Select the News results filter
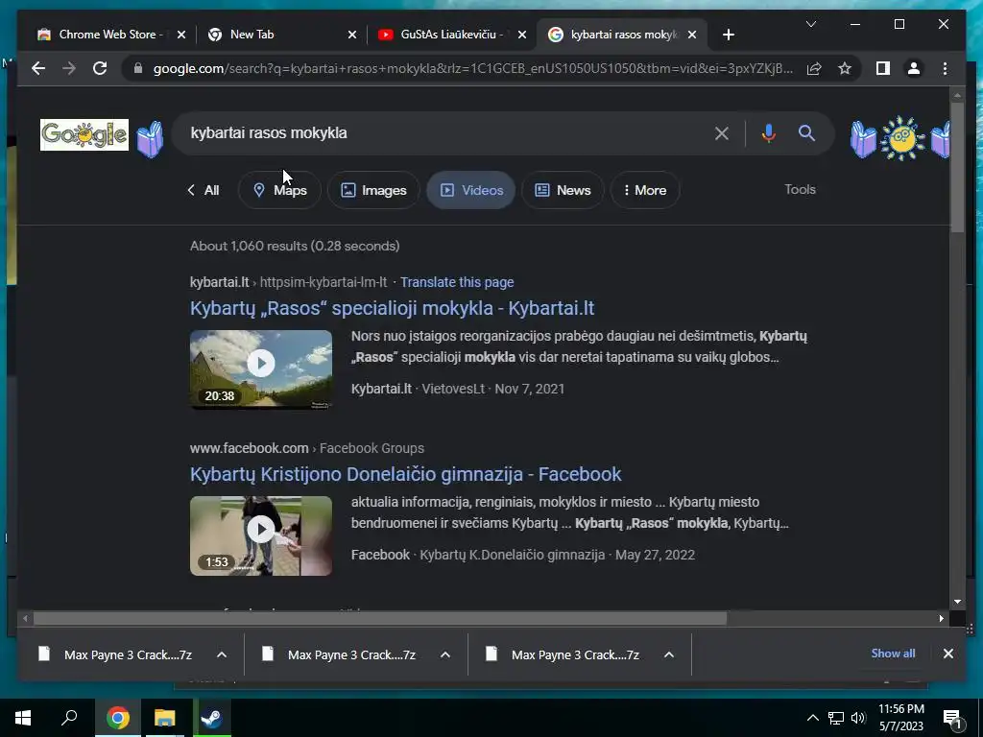The height and width of the screenshot is (737, 983). point(563,190)
